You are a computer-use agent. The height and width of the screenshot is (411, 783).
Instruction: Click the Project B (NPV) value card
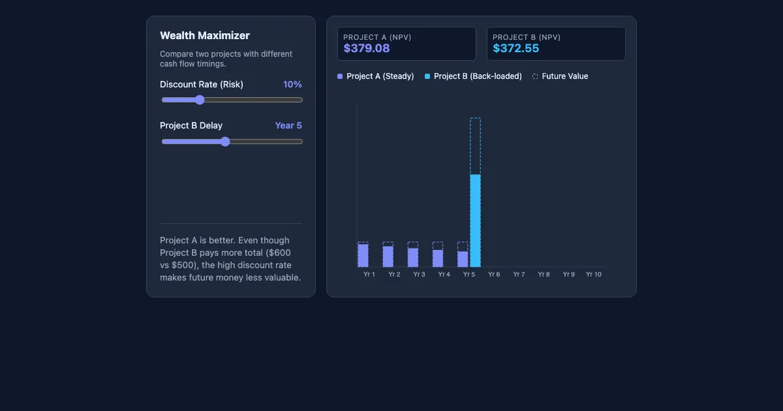[x=556, y=44]
